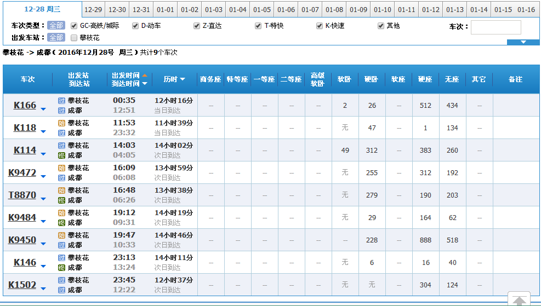Collapse the filter panel using the blue arrow tab
541x306 pixels.
pos(523,42)
